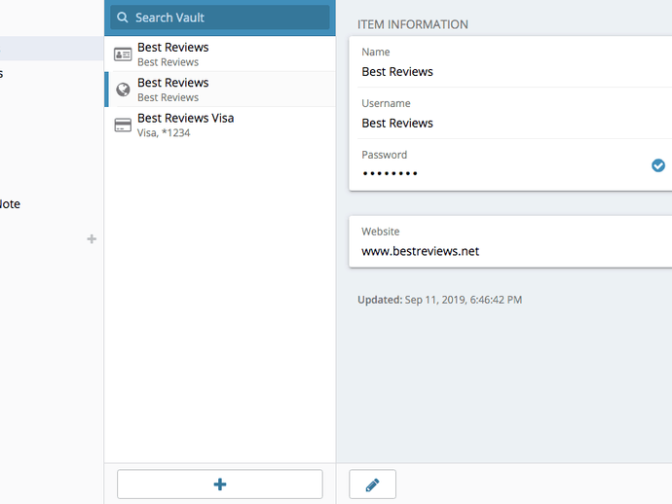This screenshot has height=504, width=672.
Task: Click the 'Visa, *1234' subtitle text
Action: coord(164,132)
